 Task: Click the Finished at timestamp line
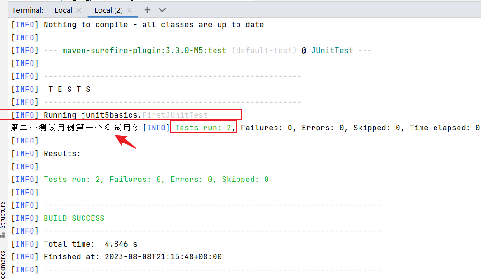click(132, 256)
